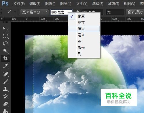Open the 图层(L) menu
144x113 pixels.
tap(66, 4)
